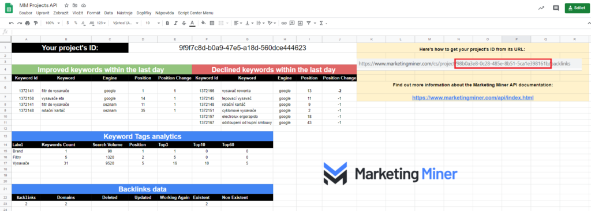The width and height of the screenshot is (591, 211).
Task: Select cell 'odstoupení od kupní smlouvy'
Action: pos(247,122)
